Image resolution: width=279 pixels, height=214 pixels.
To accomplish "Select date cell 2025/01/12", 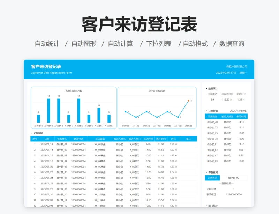I will [x=47, y=144].
